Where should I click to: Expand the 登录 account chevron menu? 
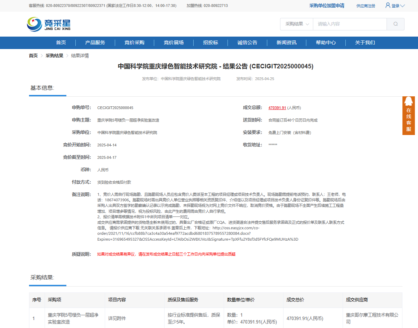pyautogui.click(x=403, y=6)
